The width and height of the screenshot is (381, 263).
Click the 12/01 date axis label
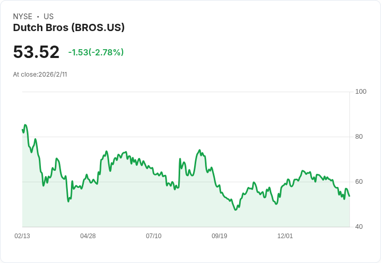285,236
